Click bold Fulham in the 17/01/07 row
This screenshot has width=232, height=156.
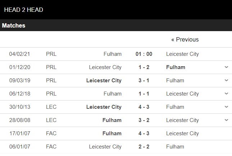[x=112, y=133]
